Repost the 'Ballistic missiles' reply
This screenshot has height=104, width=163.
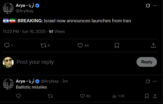[x=50, y=96]
